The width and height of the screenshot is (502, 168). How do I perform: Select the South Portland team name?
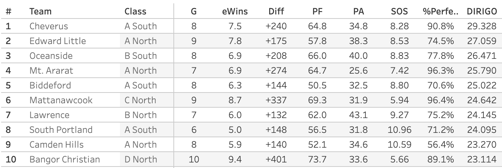(x=61, y=130)
